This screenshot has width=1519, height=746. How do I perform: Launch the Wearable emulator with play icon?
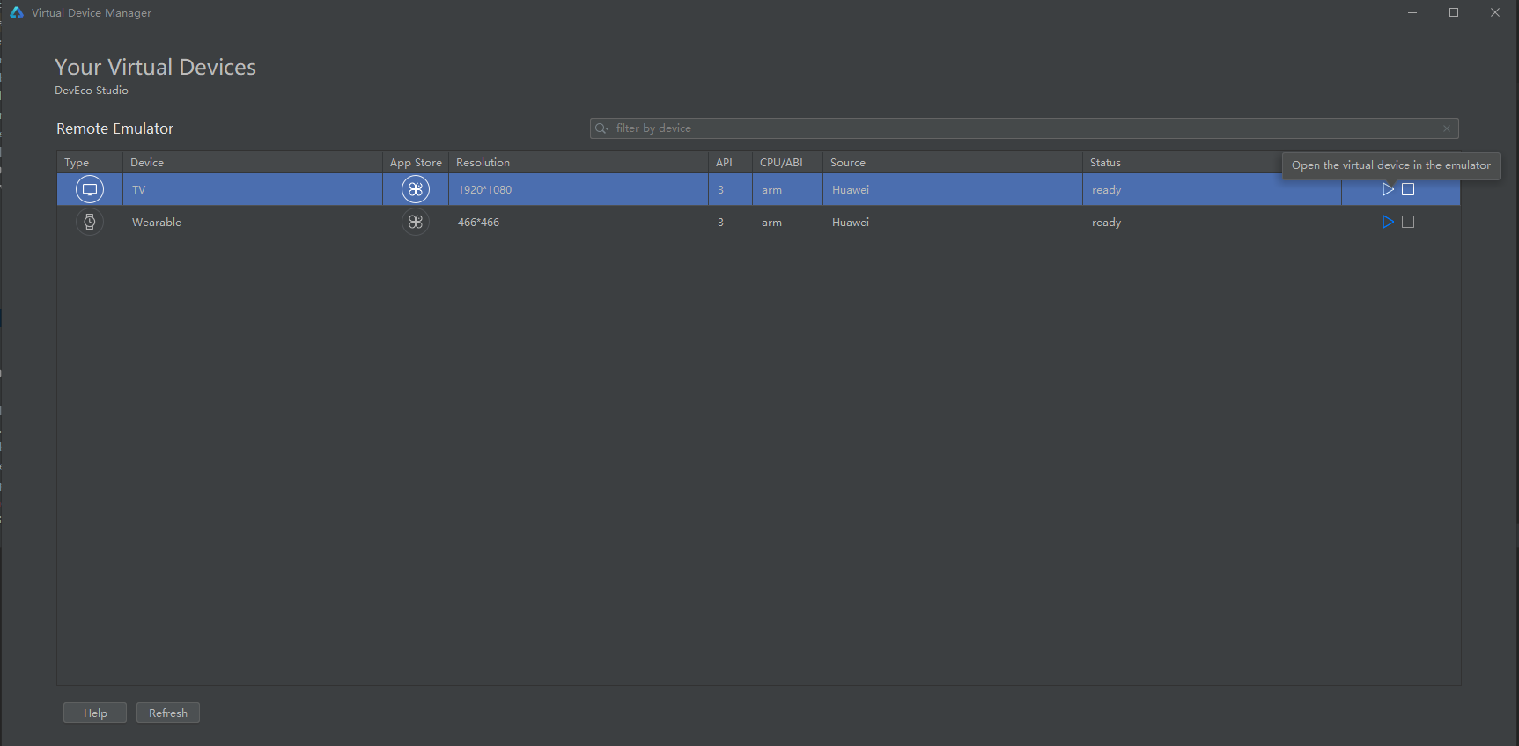click(1388, 222)
